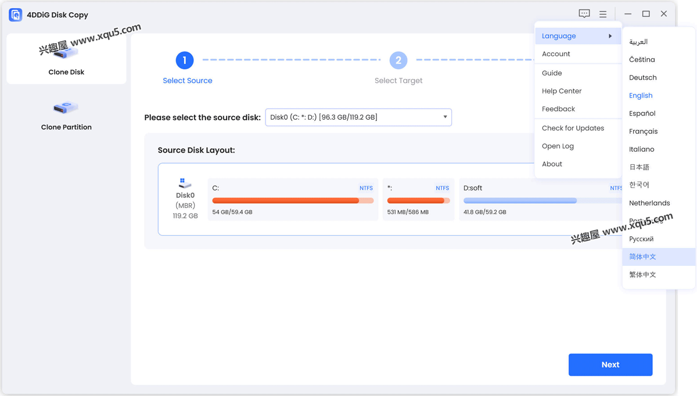Click the Disk0 (MBR) label
Viewport: 697px width, 396px height.
click(185, 200)
